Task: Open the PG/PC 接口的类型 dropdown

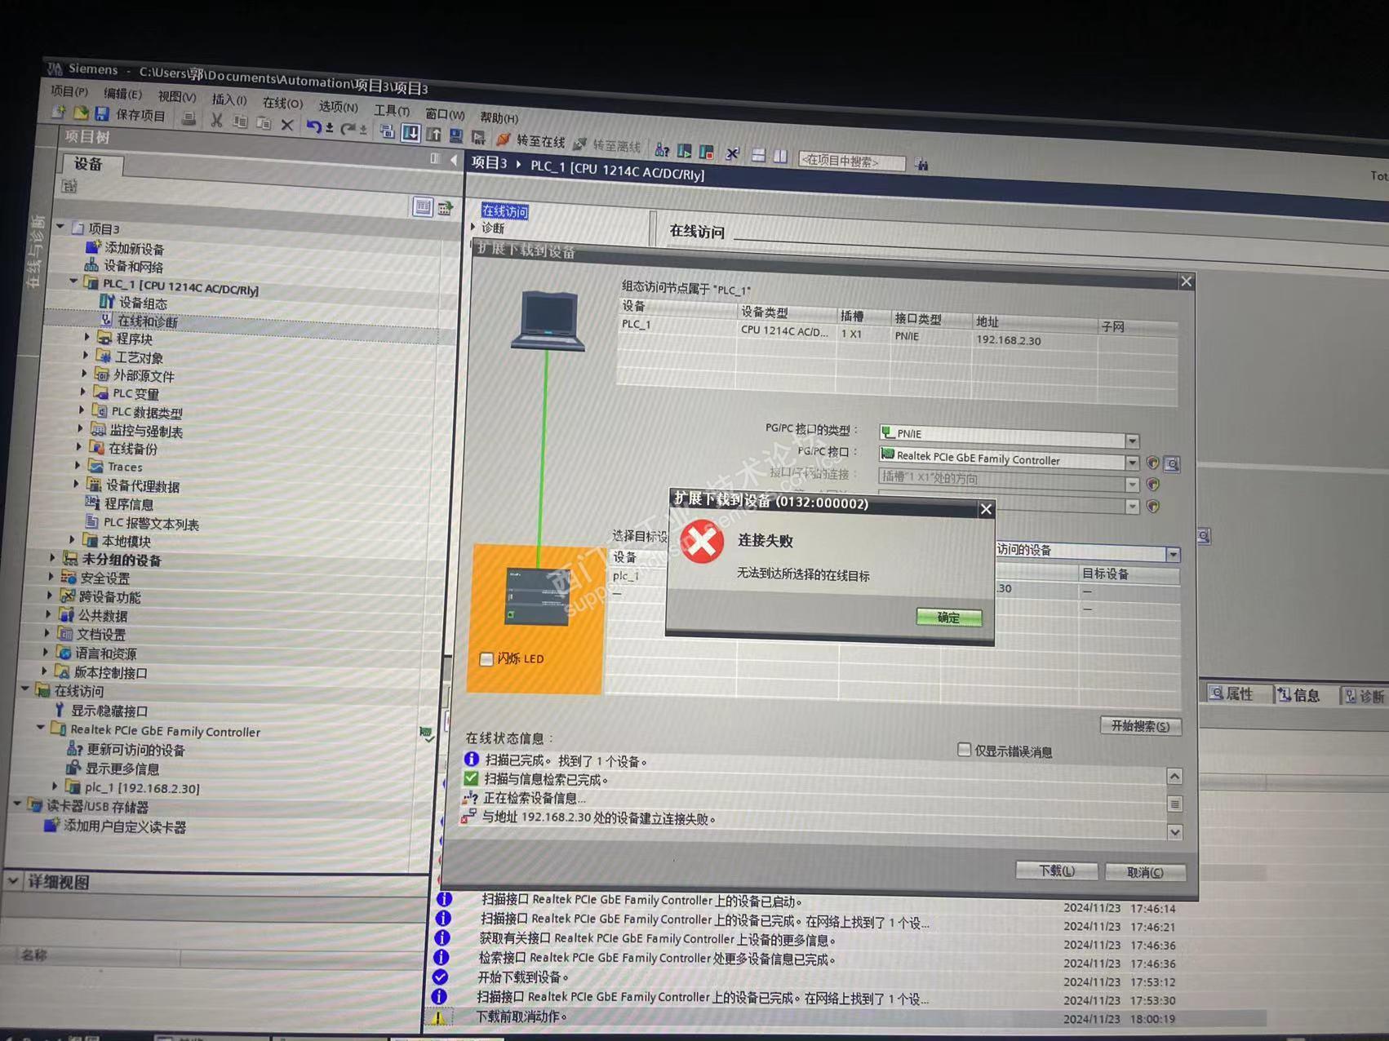Action: coord(1132,441)
